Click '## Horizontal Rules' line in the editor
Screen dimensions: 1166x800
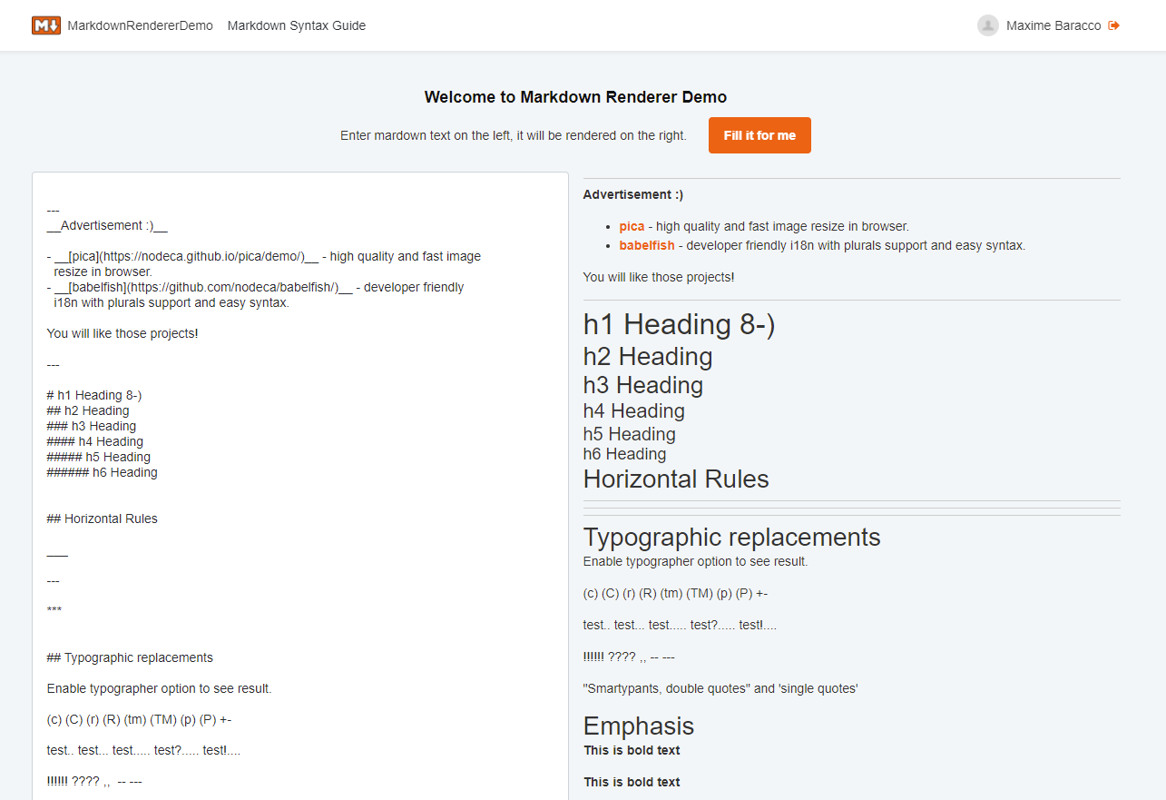click(102, 519)
